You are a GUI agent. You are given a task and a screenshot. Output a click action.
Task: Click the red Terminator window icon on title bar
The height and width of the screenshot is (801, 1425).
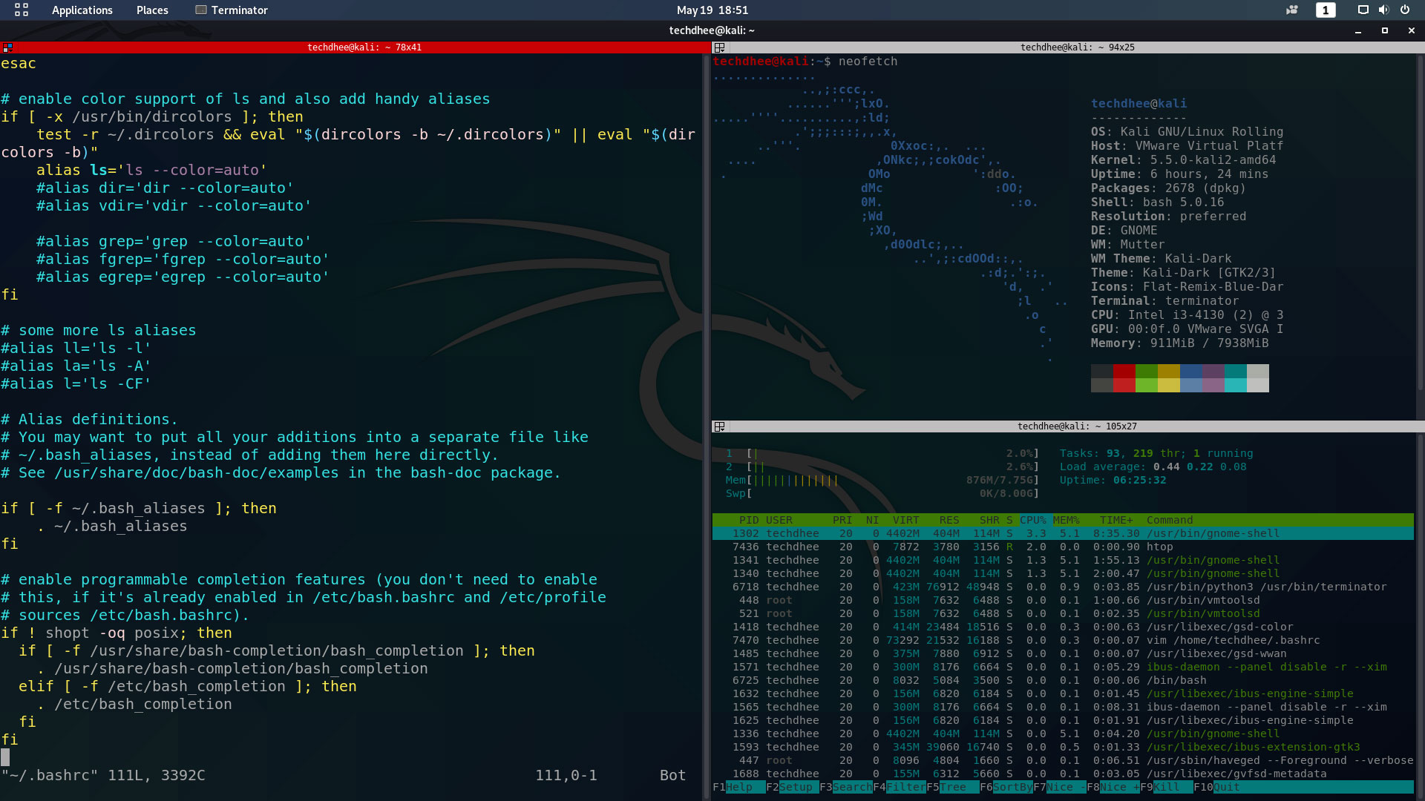point(7,47)
